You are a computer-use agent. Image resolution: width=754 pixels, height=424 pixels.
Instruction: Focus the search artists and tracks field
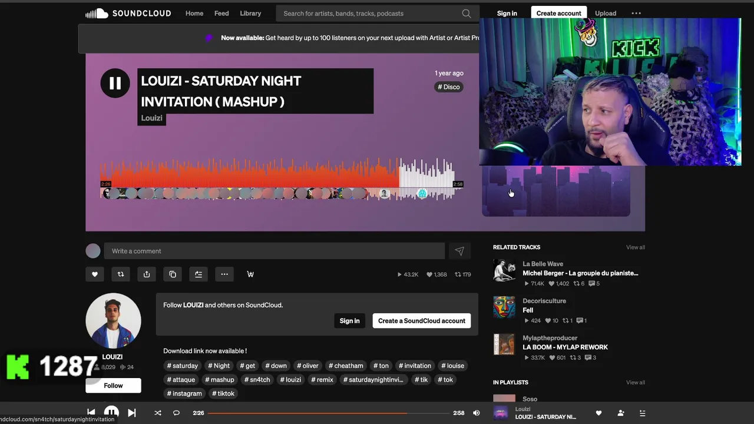(377, 13)
